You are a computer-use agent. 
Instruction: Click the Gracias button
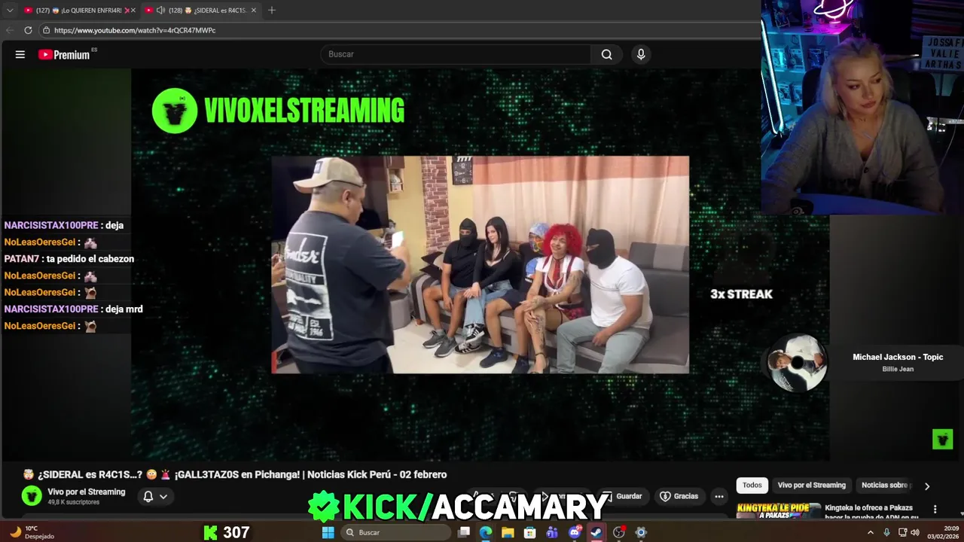point(679,496)
